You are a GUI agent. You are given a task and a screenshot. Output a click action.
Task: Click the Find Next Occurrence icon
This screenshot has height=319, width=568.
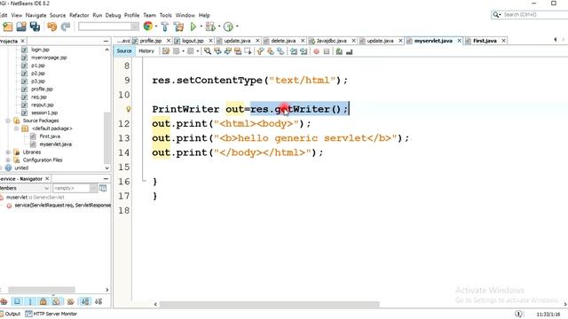227,51
